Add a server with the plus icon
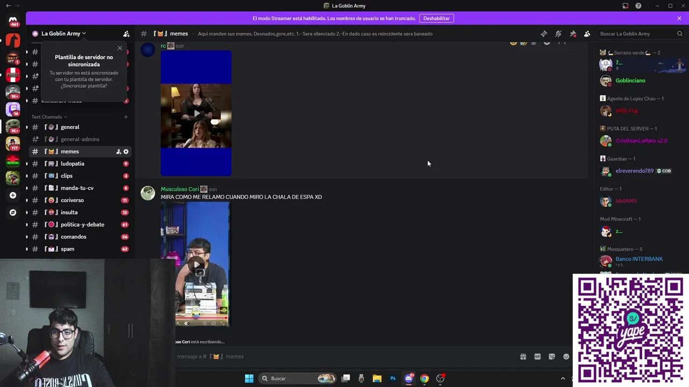This screenshot has height=387, width=689. pos(13,195)
